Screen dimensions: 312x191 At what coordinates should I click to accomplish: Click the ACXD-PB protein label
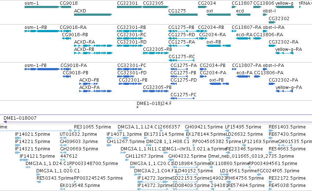coord(89,80)
